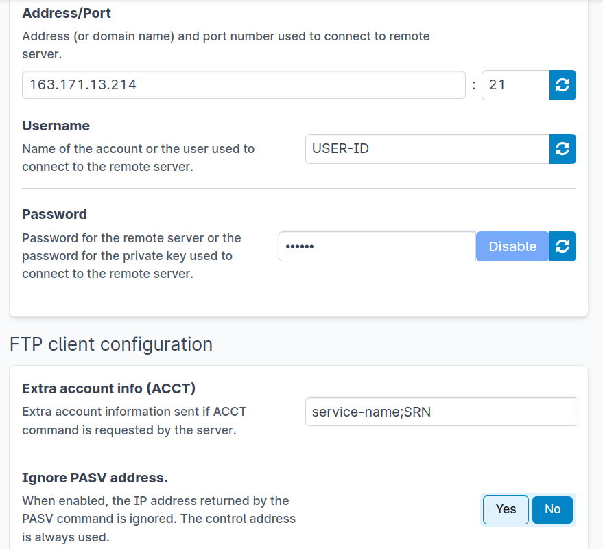The height and width of the screenshot is (549, 603).
Task: Select Yes for Ignore PASV address
Action: point(506,509)
